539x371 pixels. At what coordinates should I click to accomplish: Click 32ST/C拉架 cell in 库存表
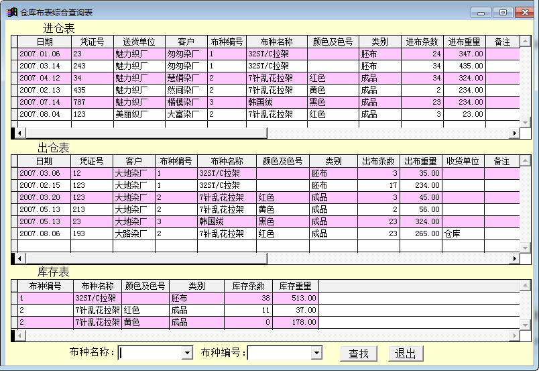(98, 298)
